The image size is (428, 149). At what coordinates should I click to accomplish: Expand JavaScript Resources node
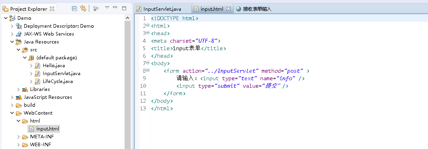pos(12,97)
